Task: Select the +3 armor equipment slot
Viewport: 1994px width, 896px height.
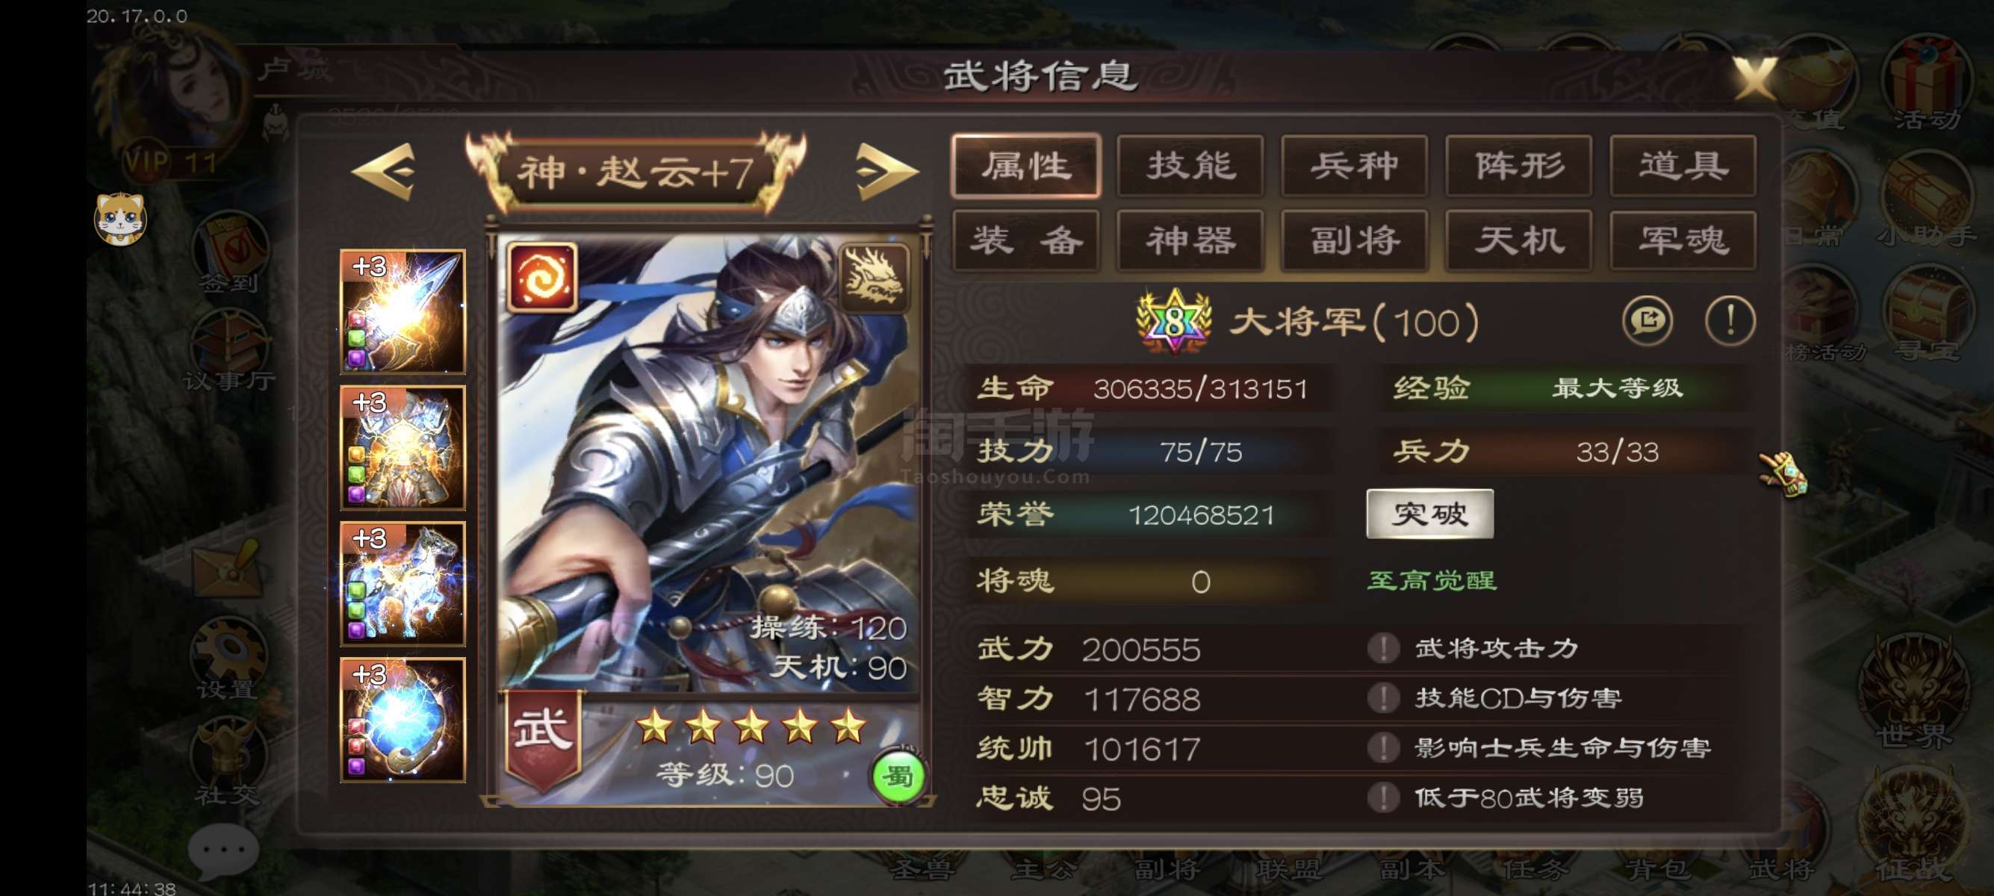Action: [x=403, y=448]
